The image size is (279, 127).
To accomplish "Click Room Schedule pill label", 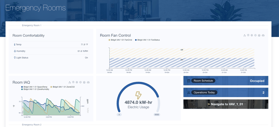I will pyautogui.click(x=203, y=81).
